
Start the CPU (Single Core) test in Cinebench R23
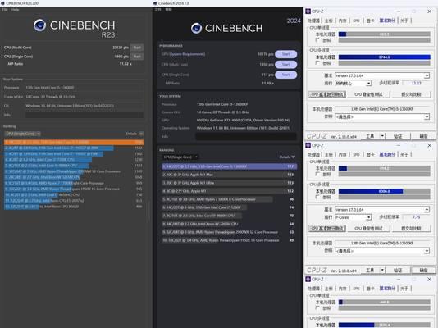[x=137, y=57]
